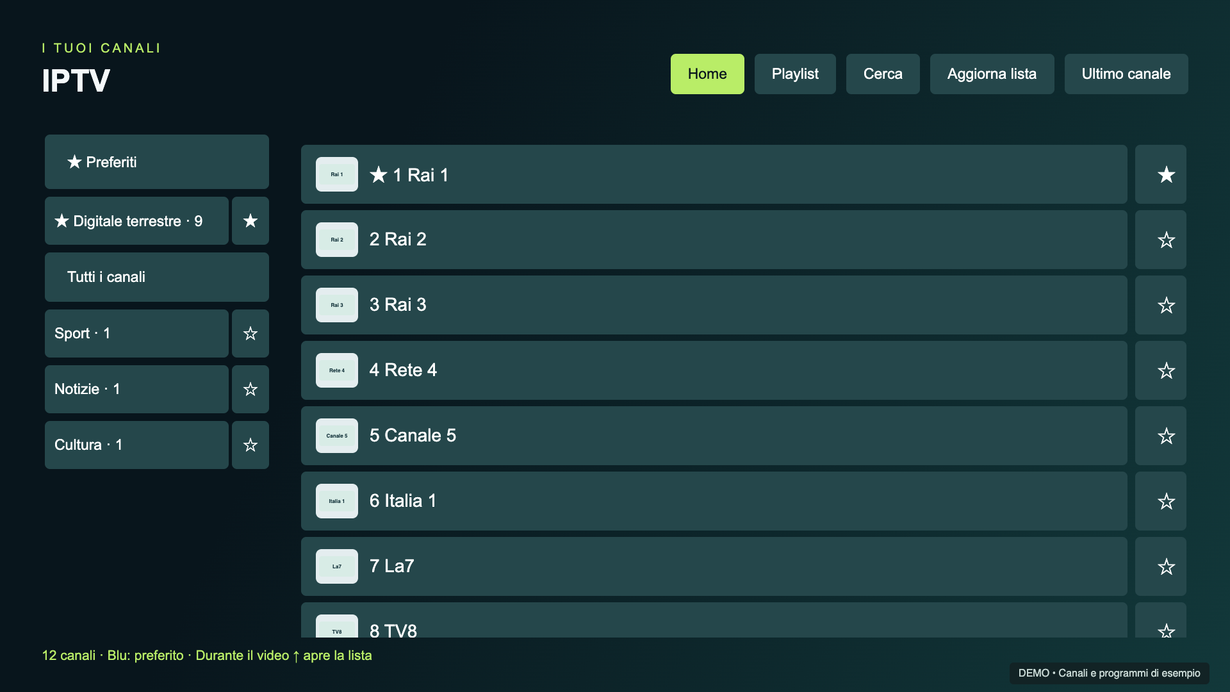Star the Cultura category
This screenshot has width=1230, height=692.
pyautogui.click(x=250, y=445)
